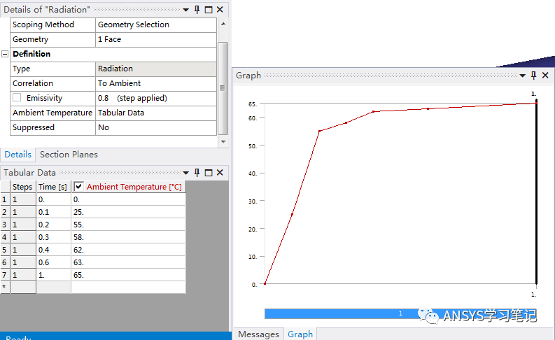
Task: Pin the Tabular Data panel
Action: point(197,173)
